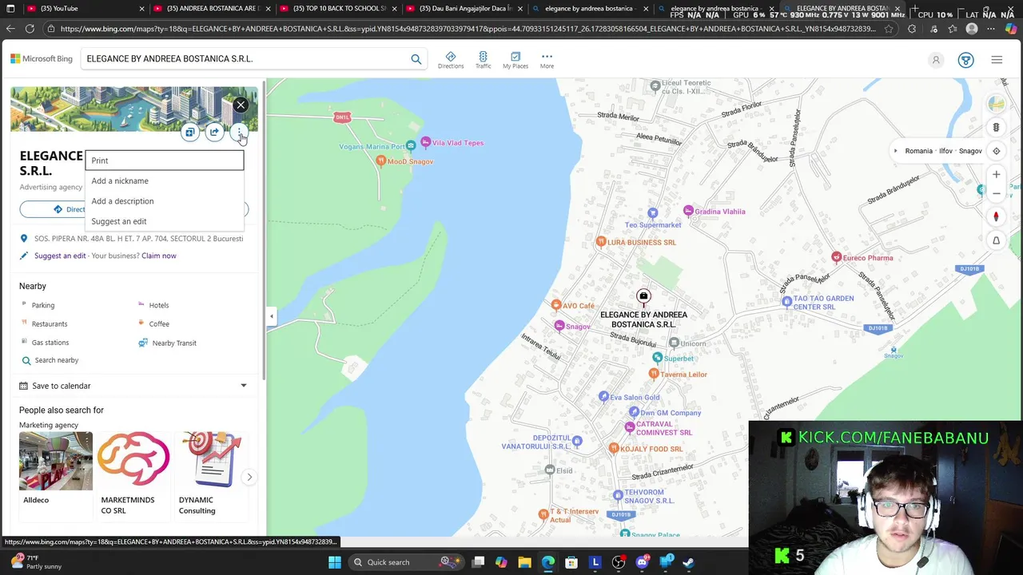The width and height of the screenshot is (1023, 575).
Task: Close the business info card
Action: [241, 105]
